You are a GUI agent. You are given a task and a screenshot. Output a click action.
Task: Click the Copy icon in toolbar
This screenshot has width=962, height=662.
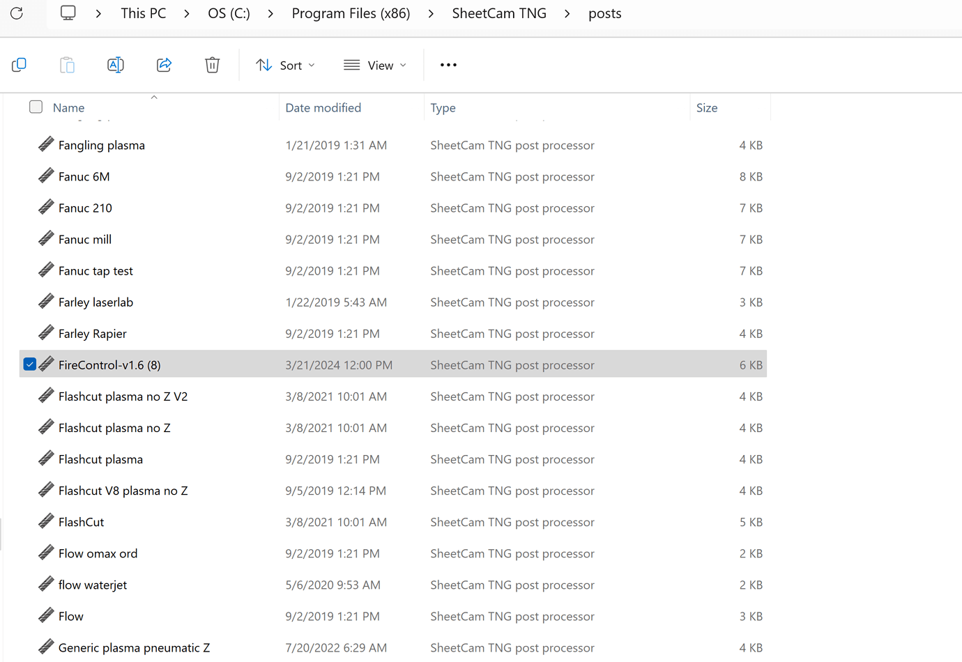pyautogui.click(x=20, y=65)
